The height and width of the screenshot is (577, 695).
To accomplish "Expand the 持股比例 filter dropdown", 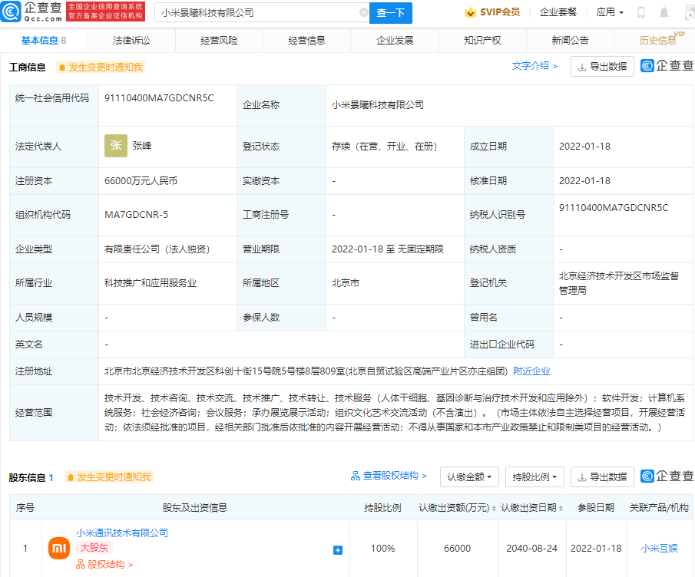I will pos(535,476).
